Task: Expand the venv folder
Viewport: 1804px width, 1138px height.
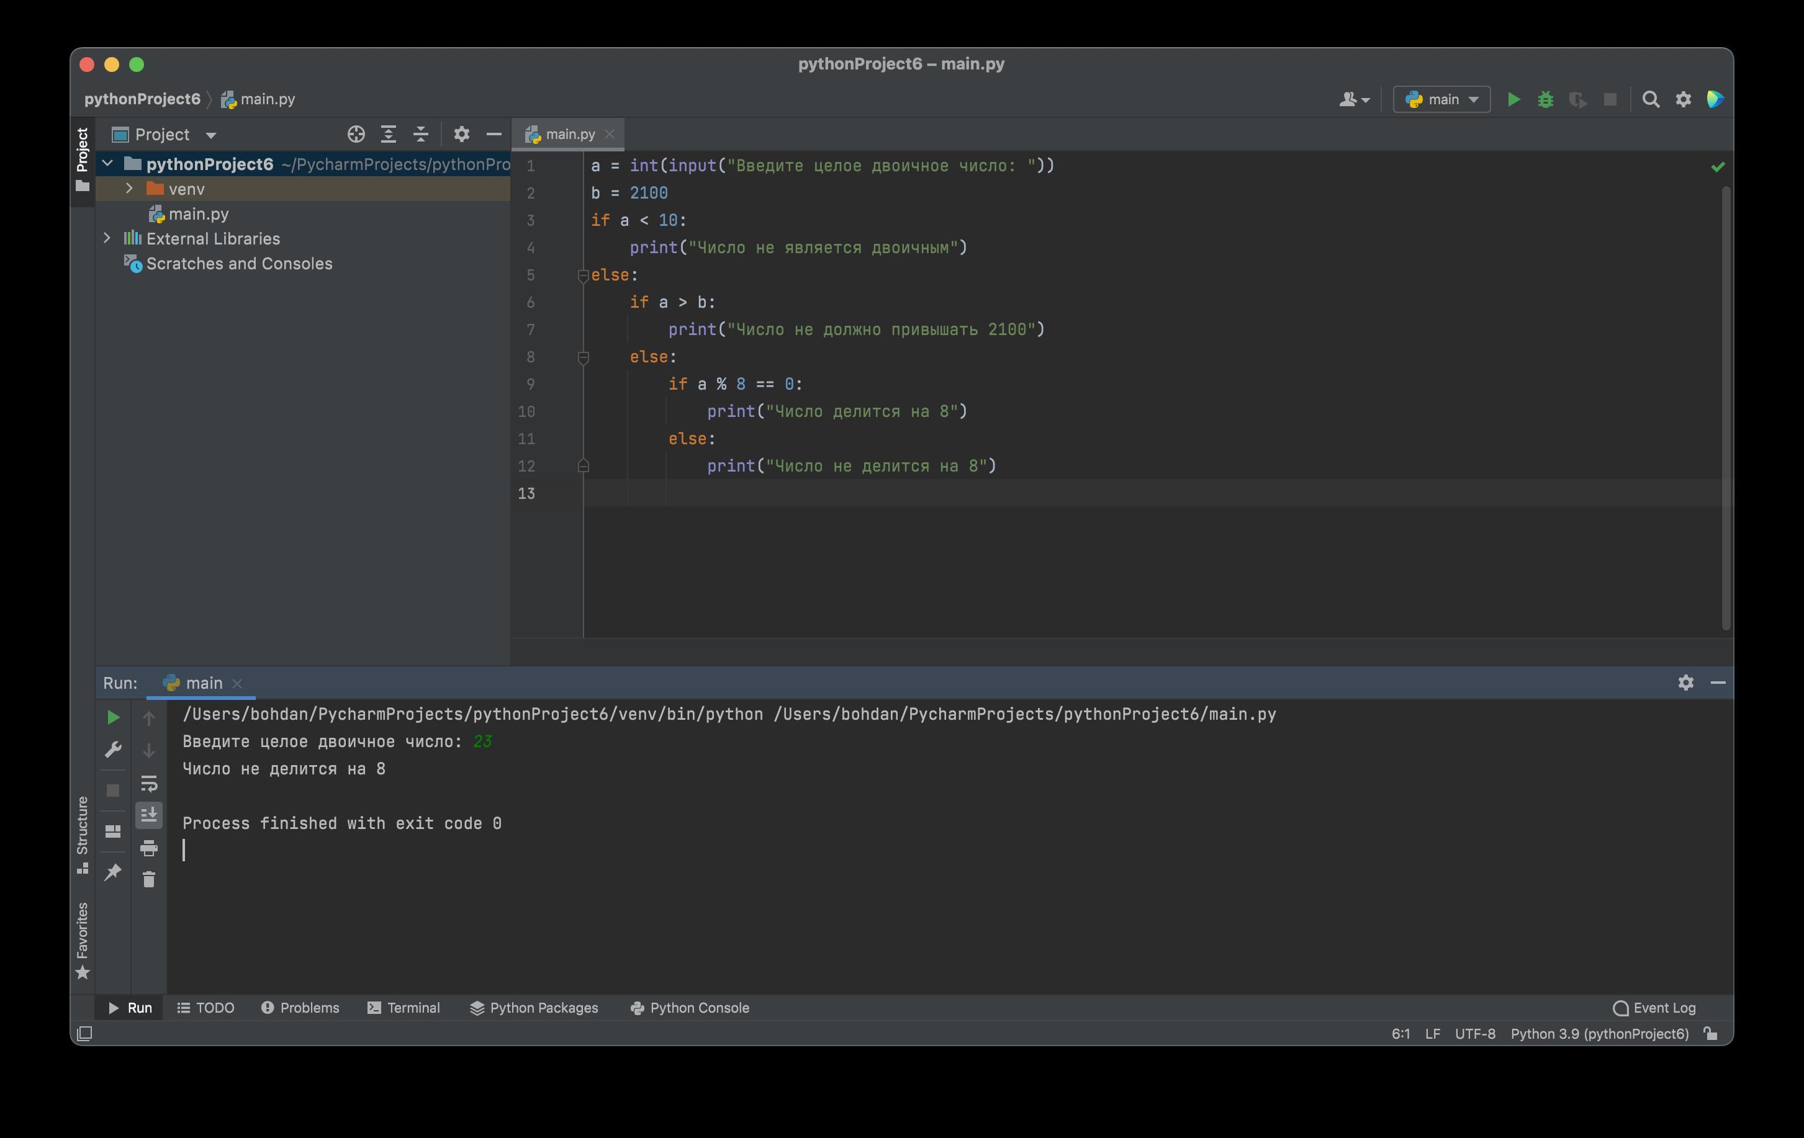Action: 129,189
